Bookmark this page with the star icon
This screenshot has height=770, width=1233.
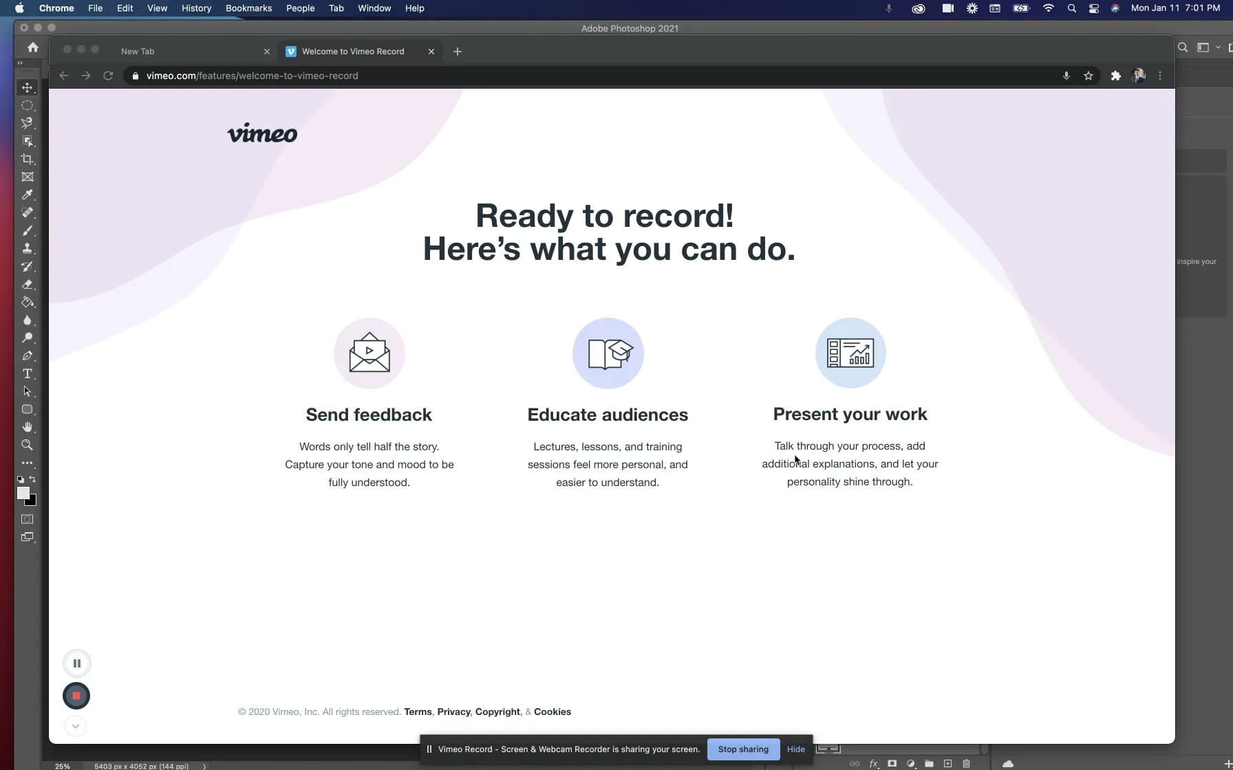(x=1089, y=76)
